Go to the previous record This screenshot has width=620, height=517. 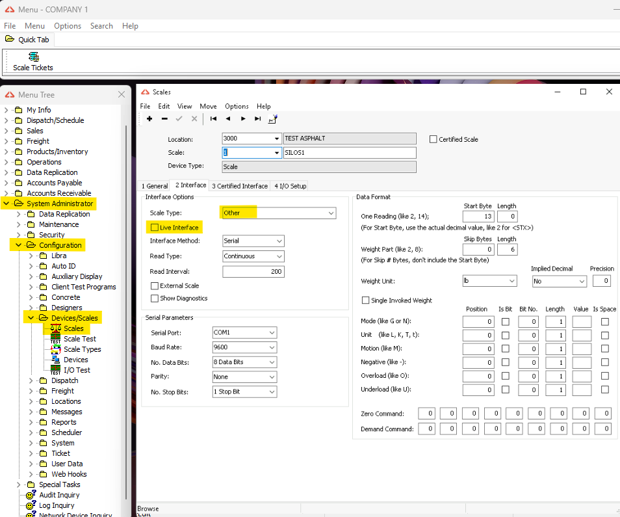click(x=228, y=118)
